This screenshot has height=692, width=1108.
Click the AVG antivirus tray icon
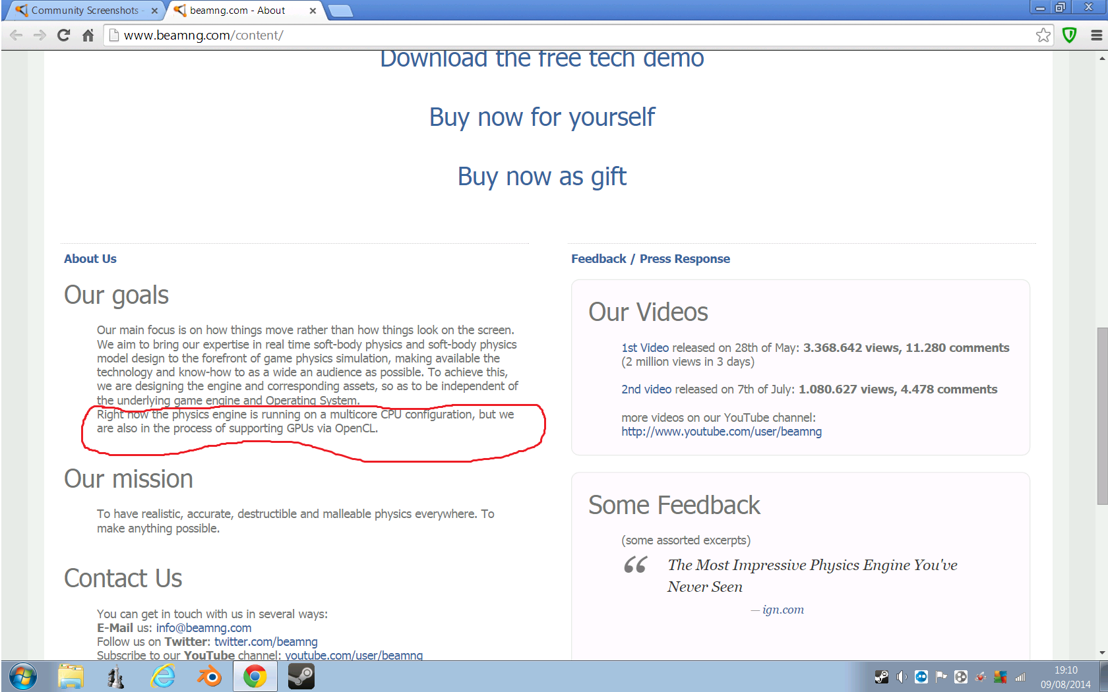pyautogui.click(x=1000, y=677)
